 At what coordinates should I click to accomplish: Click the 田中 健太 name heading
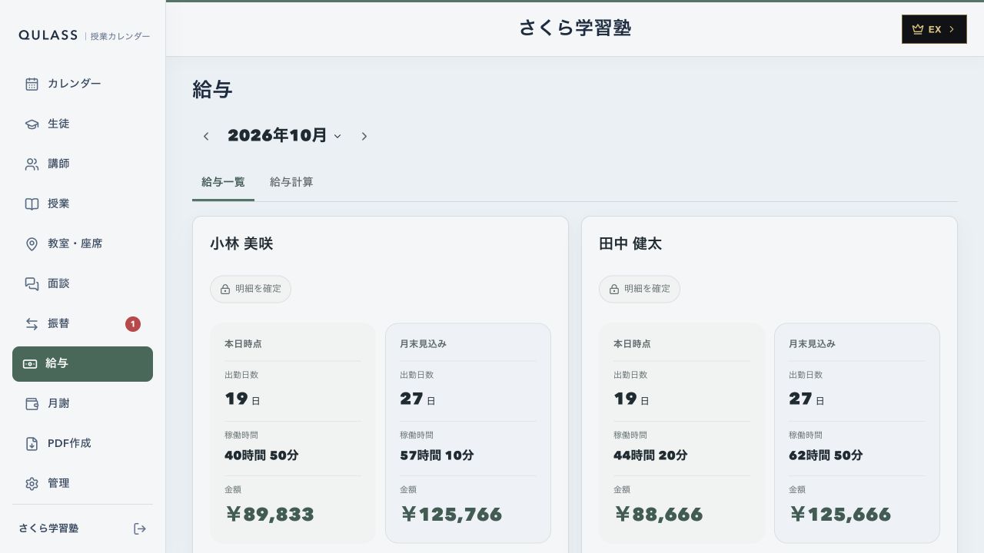pyautogui.click(x=630, y=243)
